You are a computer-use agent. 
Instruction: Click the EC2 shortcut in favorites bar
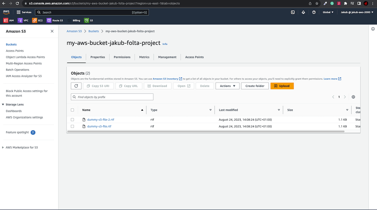pyautogui.click(x=38, y=21)
